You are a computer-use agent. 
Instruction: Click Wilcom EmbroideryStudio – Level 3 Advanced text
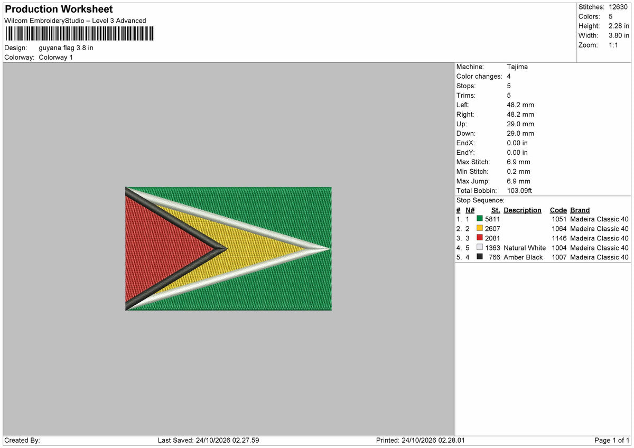pos(75,21)
